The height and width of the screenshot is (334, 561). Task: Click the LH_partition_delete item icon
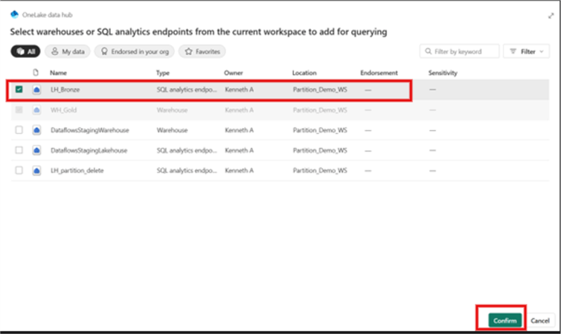(x=36, y=170)
